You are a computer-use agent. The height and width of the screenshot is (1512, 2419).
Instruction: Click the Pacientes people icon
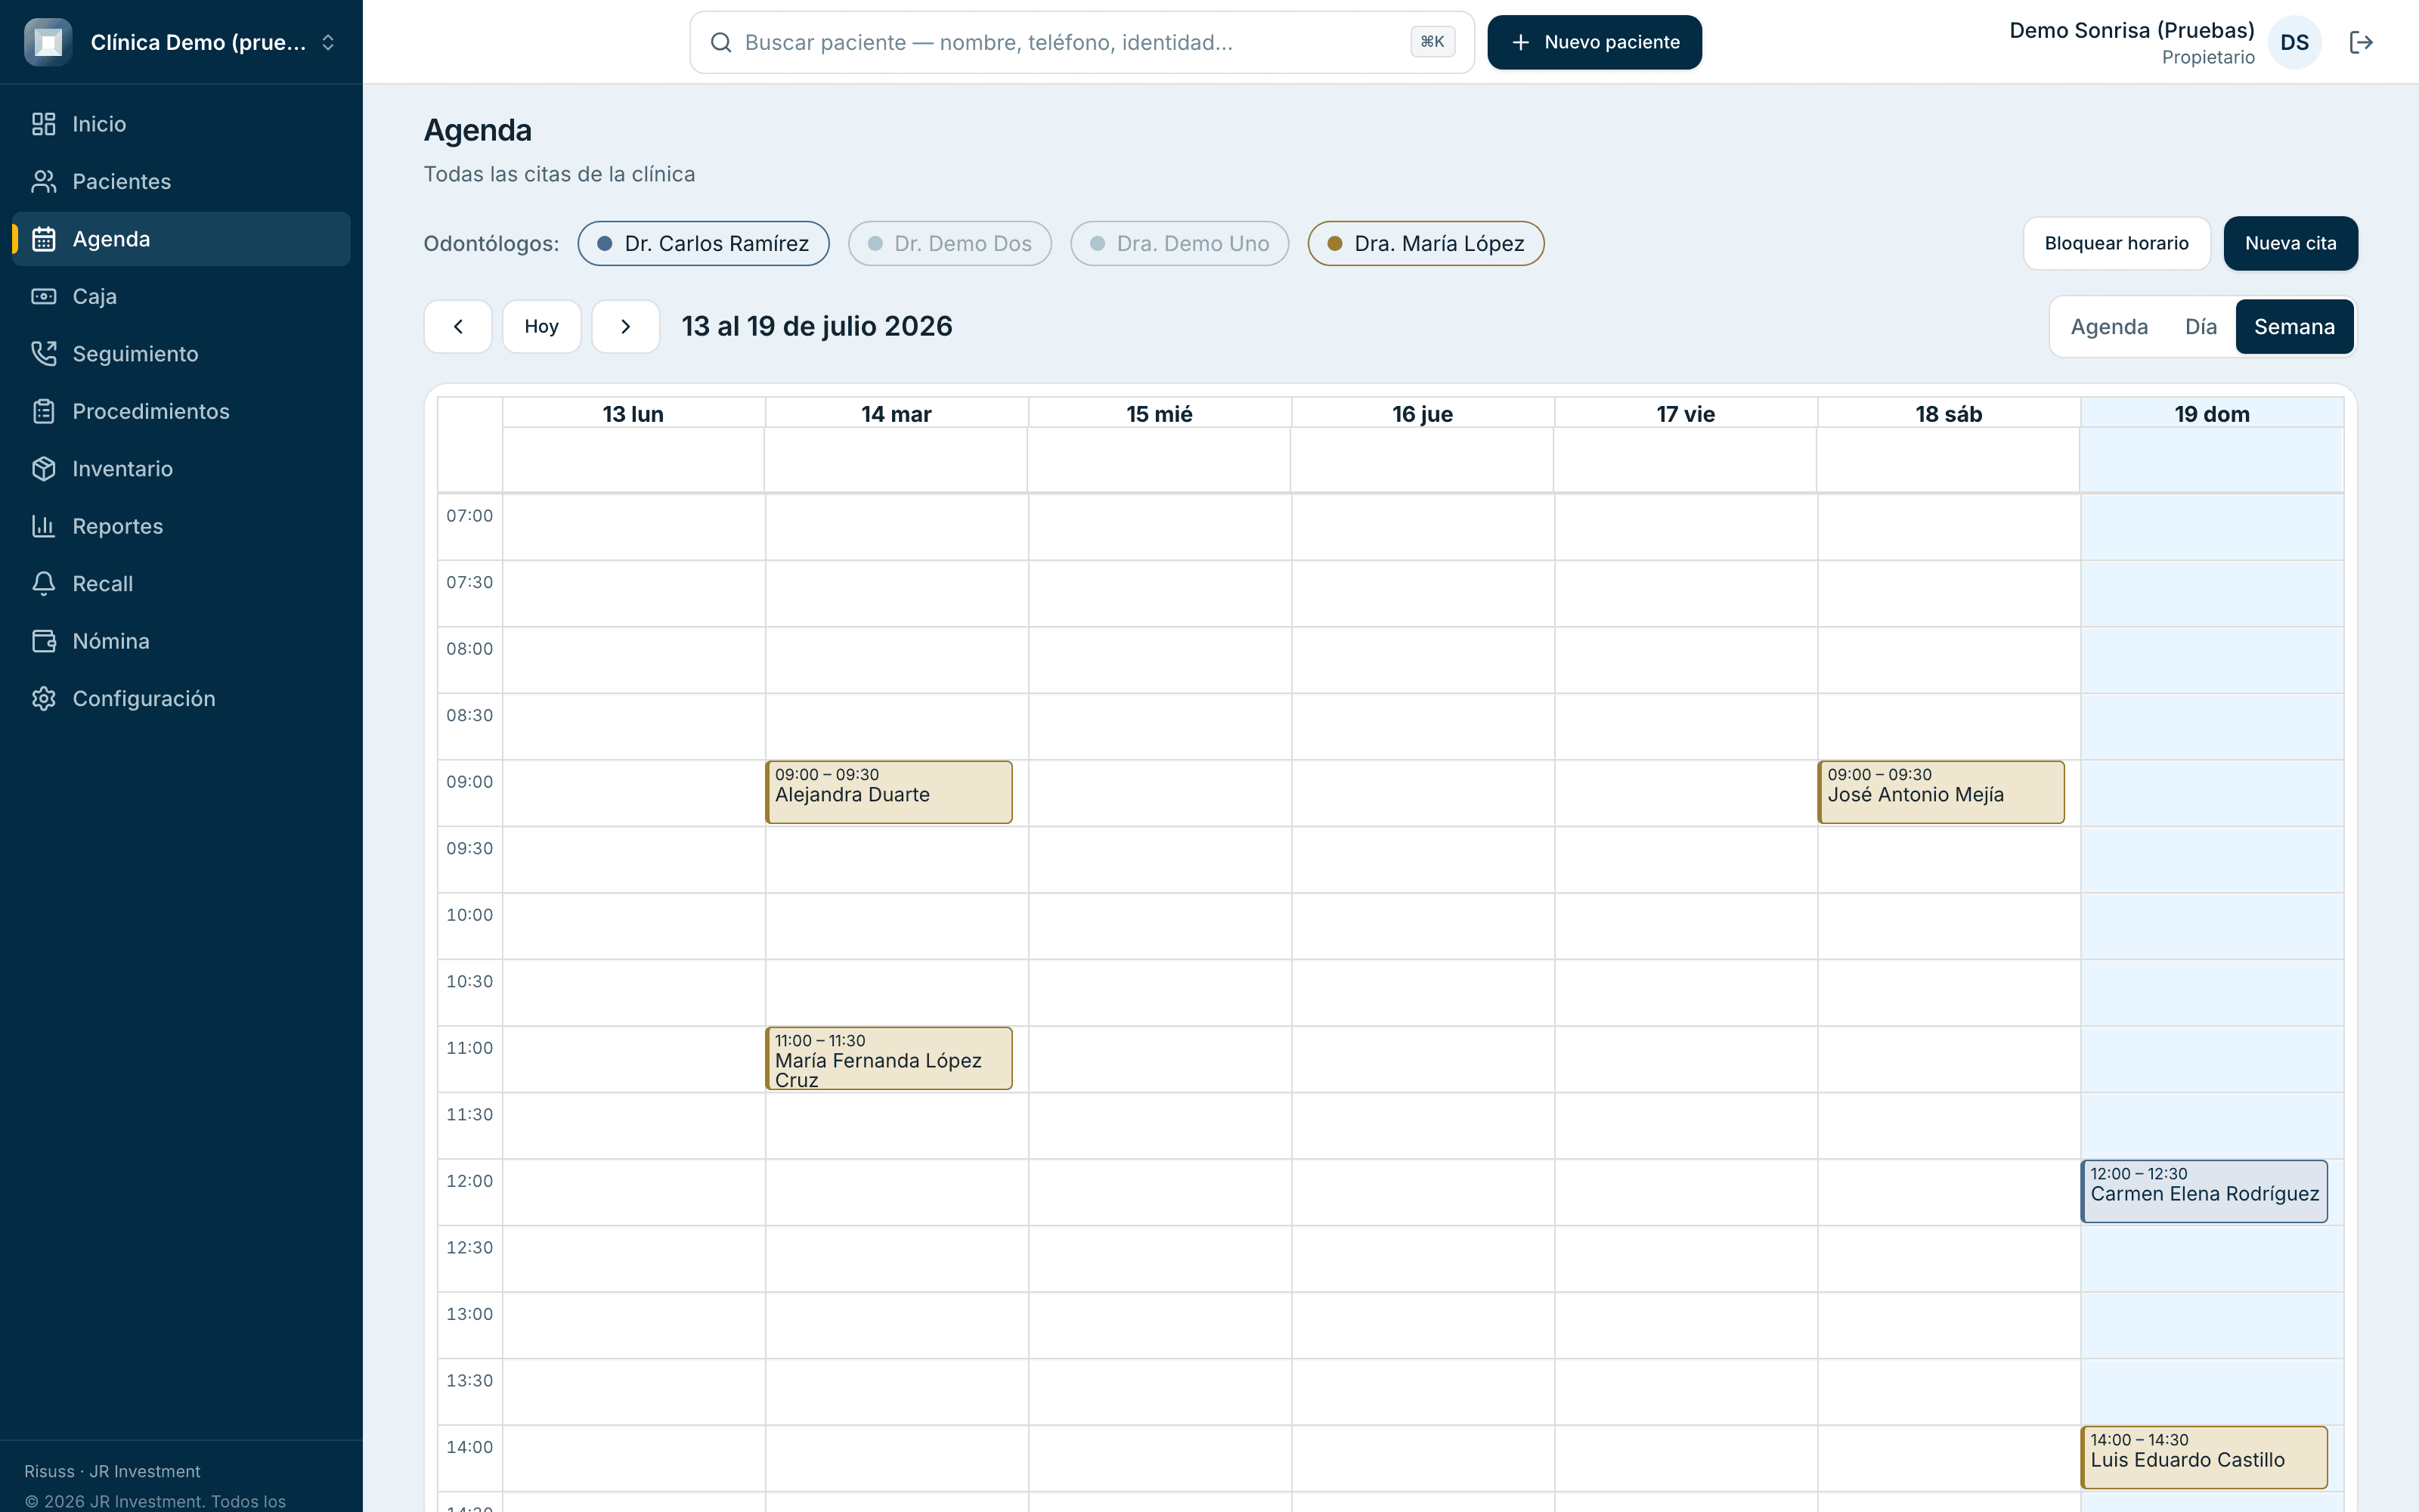click(43, 181)
